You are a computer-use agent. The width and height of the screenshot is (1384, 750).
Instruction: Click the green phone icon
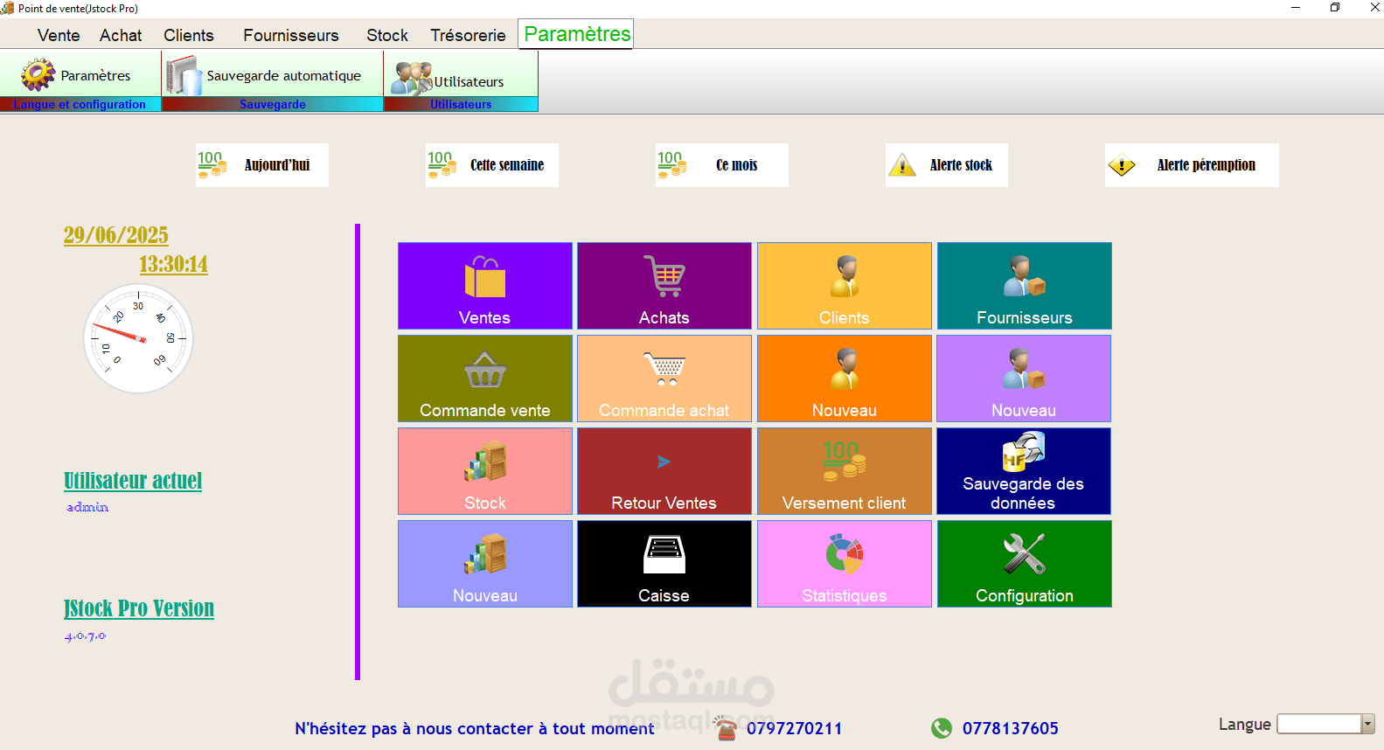pos(942,728)
